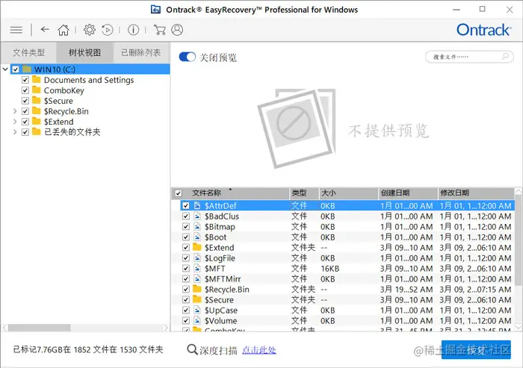Image resolution: width=523 pixels, height=368 pixels.
Task: Uncheck the $Volume file checkbox
Action: 186,320
